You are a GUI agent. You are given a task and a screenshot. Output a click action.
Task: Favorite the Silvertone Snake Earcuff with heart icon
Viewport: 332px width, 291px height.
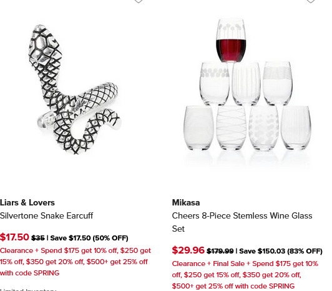139,1
